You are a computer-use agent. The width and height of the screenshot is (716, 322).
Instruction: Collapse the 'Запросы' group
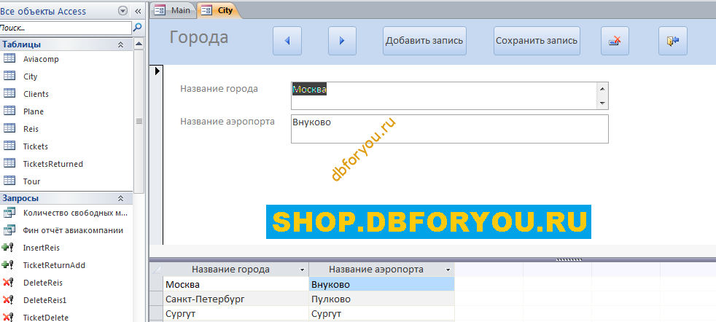(120, 198)
